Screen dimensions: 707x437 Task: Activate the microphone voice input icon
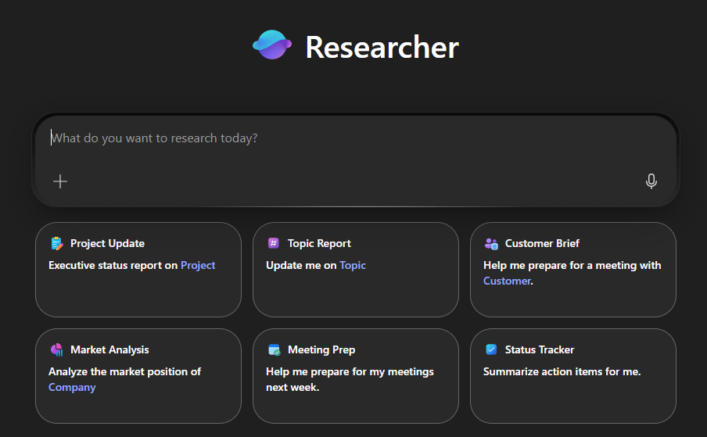click(651, 181)
